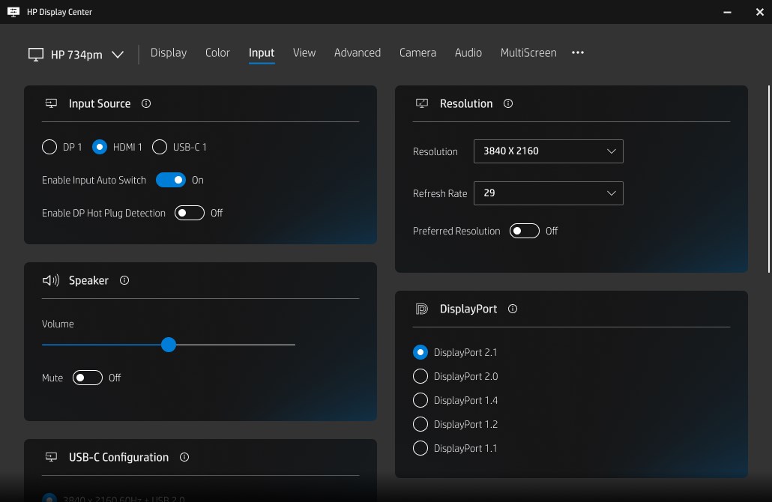Open the Refresh Rate dropdown
Screen dimensions: 772x502
[548, 193]
